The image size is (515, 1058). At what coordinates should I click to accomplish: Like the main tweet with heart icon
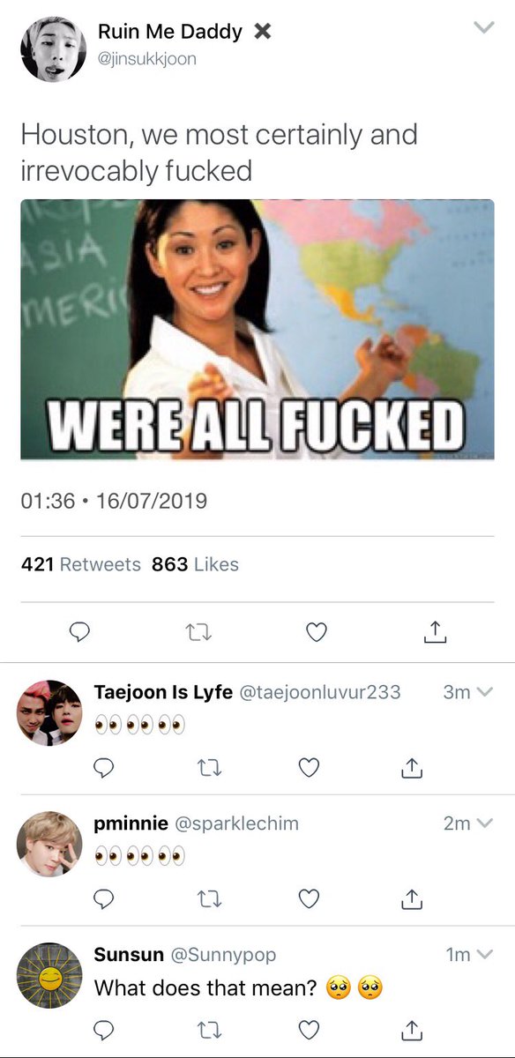click(x=316, y=631)
